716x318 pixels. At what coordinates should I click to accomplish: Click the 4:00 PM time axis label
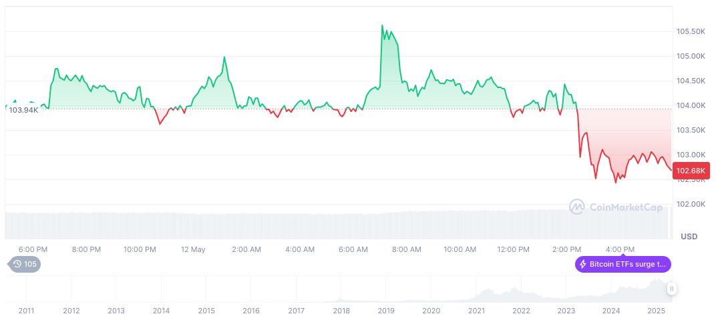point(620,249)
